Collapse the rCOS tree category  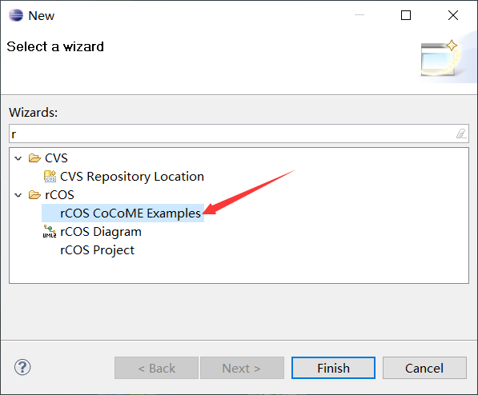click(x=18, y=195)
